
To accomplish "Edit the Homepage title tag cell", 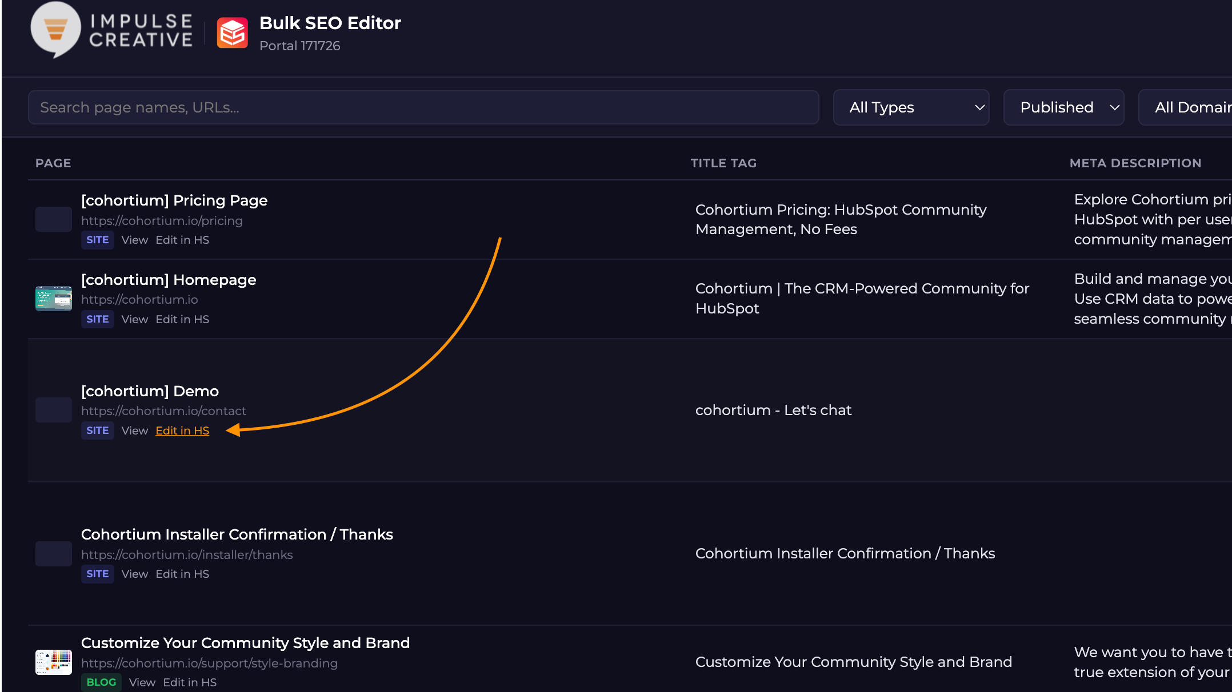I will (x=862, y=299).
